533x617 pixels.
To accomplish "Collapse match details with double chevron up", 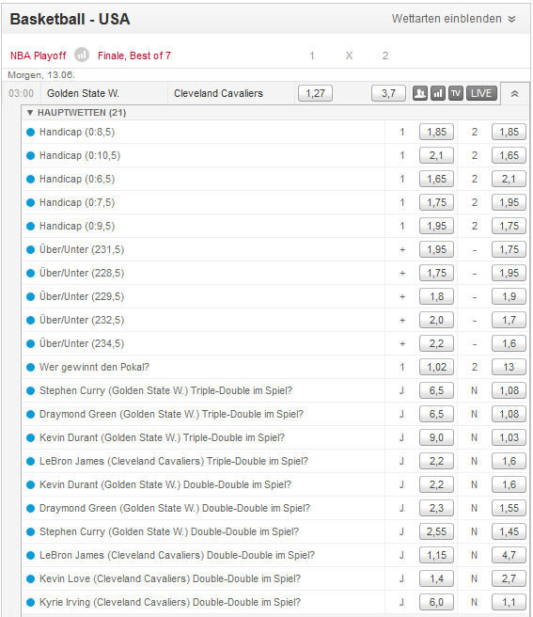I will pos(514,94).
